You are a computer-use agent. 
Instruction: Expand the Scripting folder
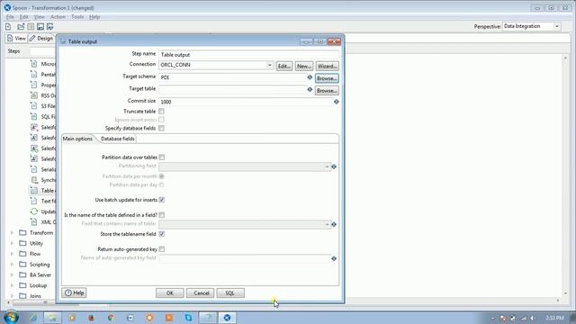point(12,265)
